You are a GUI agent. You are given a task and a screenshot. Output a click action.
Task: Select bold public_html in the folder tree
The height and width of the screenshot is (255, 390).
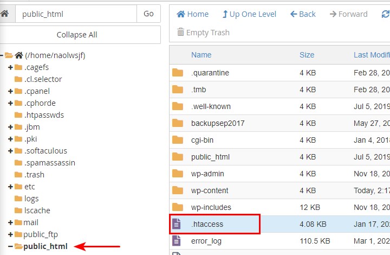45,246
